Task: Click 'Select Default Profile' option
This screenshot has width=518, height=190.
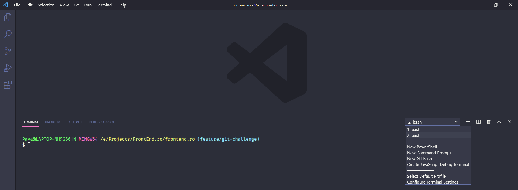Action: (426, 176)
